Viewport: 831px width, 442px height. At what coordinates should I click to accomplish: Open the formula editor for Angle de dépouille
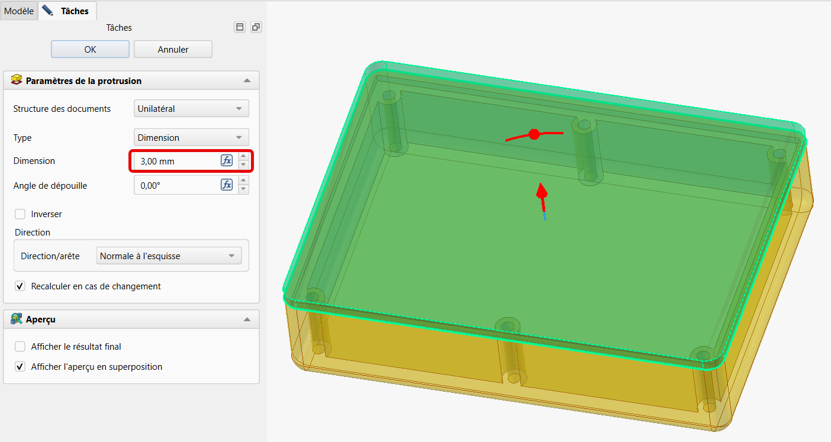click(x=227, y=185)
